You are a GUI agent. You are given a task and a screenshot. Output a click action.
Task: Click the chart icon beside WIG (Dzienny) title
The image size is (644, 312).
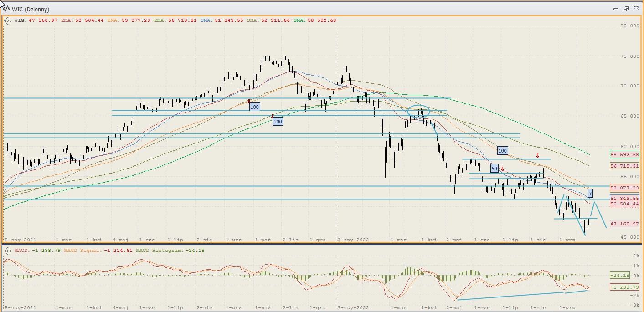point(6,9)
